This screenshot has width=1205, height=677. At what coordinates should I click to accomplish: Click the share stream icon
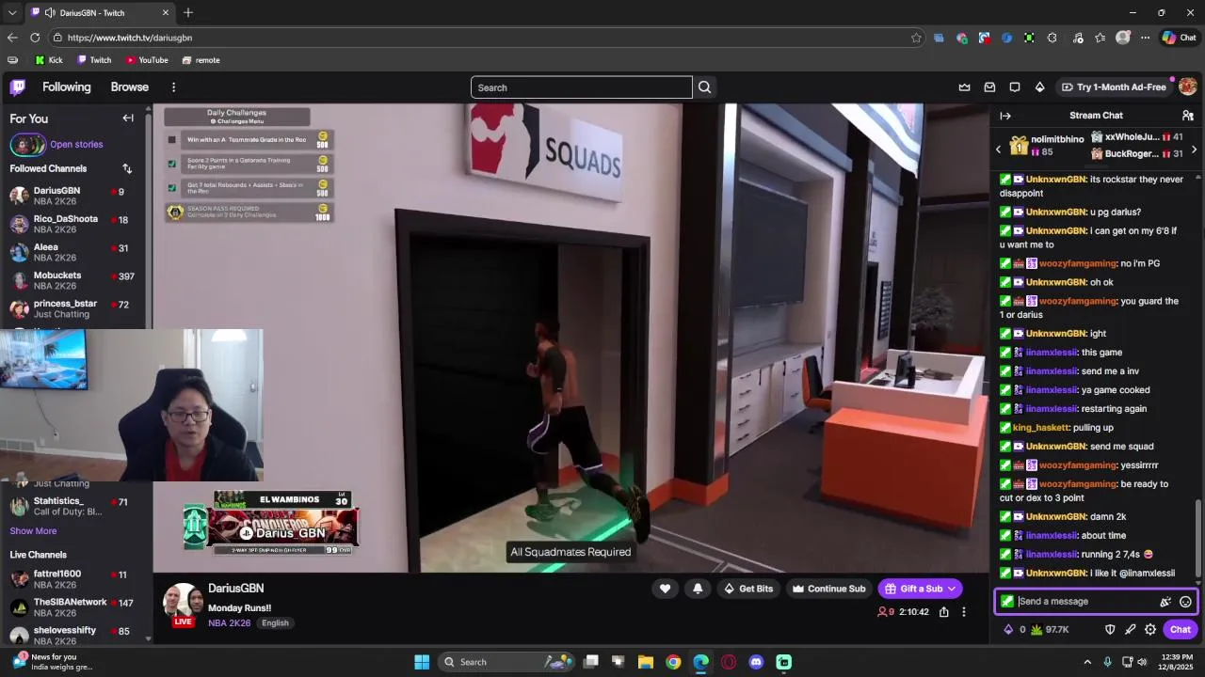[x=943, y=612]
